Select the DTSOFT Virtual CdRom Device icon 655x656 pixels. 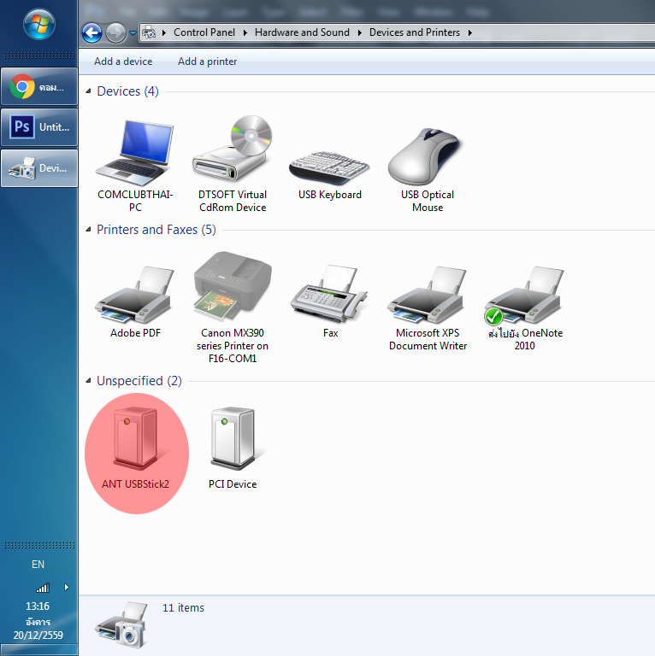[232, 148]
